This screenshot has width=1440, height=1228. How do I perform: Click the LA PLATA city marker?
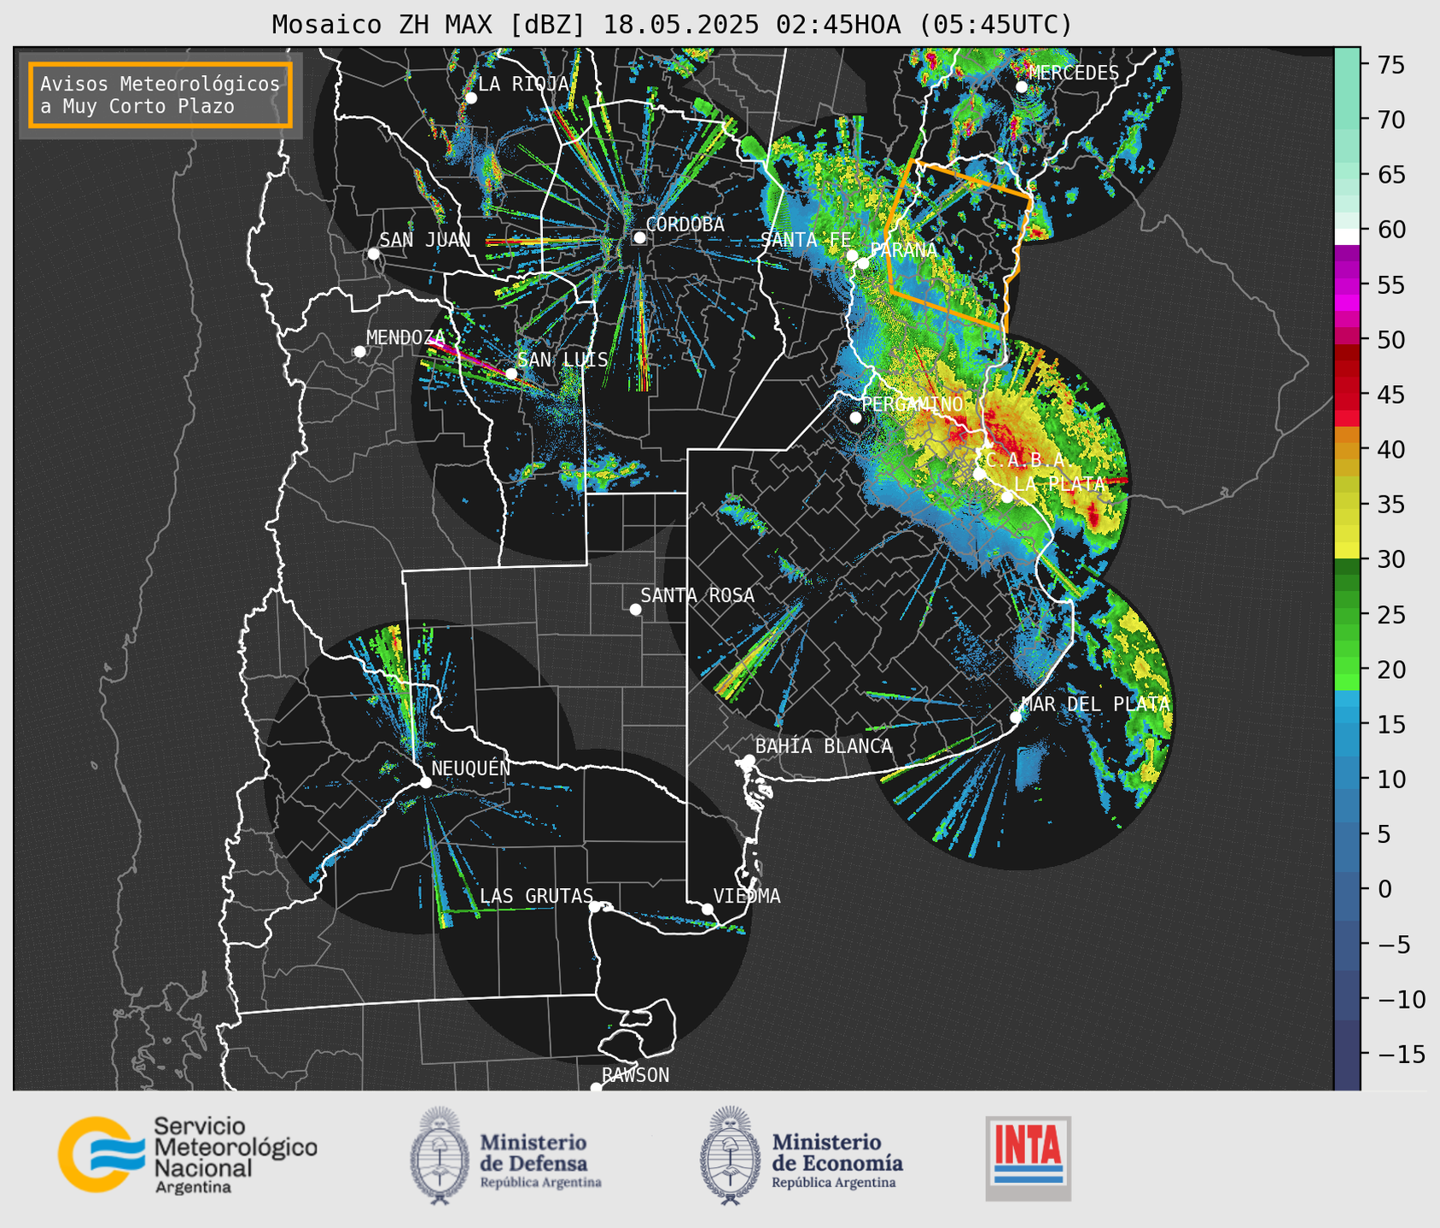tap(1007, 497)
